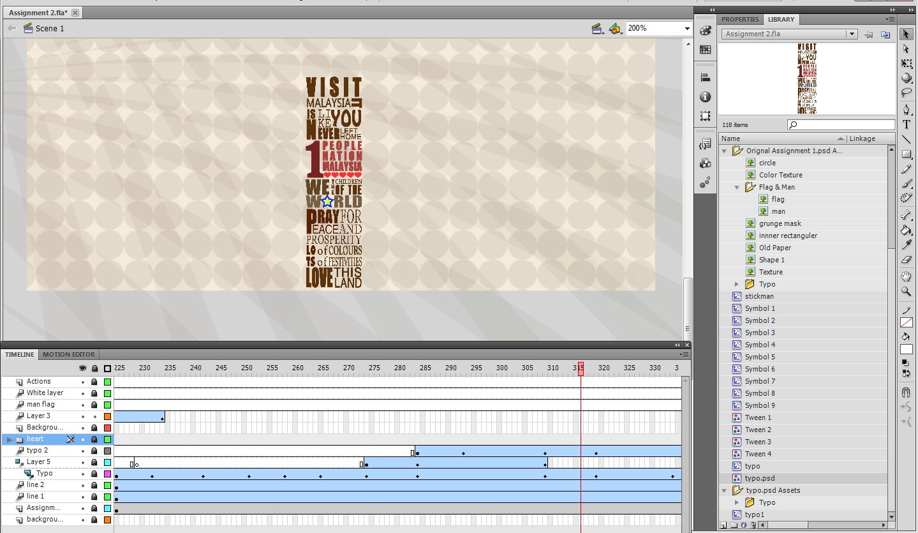This screenshot has width=918, height=533.
Task: Open the library document dropdown
Action: (852, 34)
